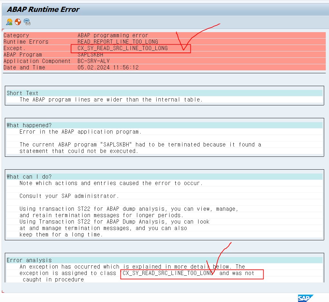
Task: Click line 'Error in the ABAP application program.'
Action: 80,132
